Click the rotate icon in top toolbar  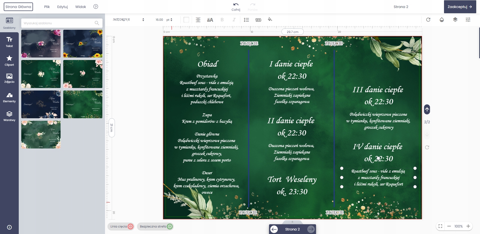[x=428, y=19]
